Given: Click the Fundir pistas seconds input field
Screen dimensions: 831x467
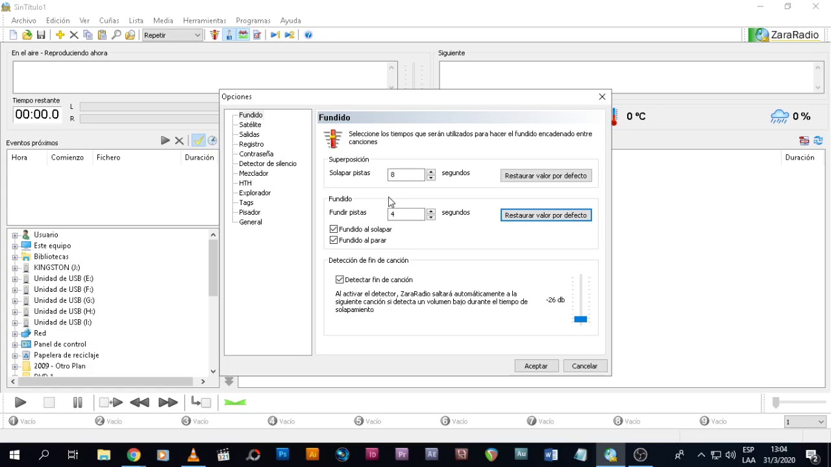Looking at the screenshot, I should 406,214.
